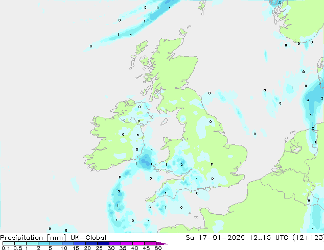Click the 30–35 mm purple legend swatch
The width and height of the screenshot is (324, 250).
coord(115,243)
